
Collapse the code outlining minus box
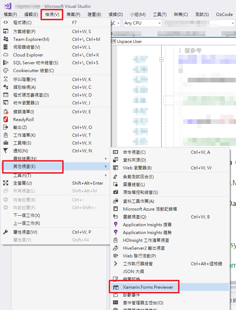coord(161,59)
